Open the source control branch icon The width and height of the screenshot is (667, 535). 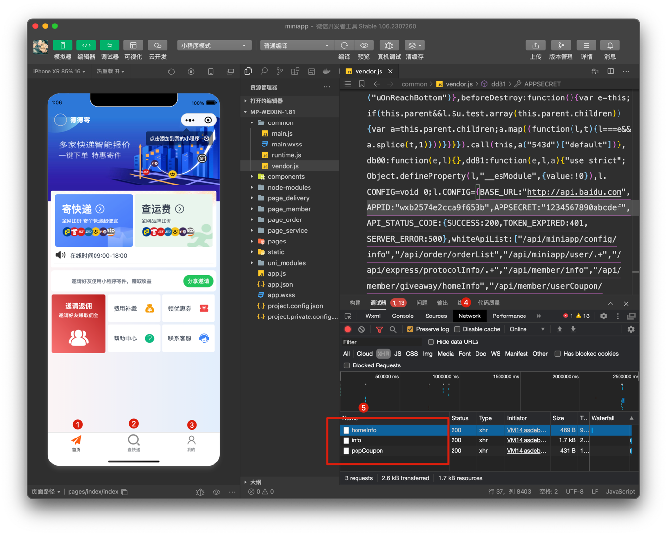click(x=280, y=72)
